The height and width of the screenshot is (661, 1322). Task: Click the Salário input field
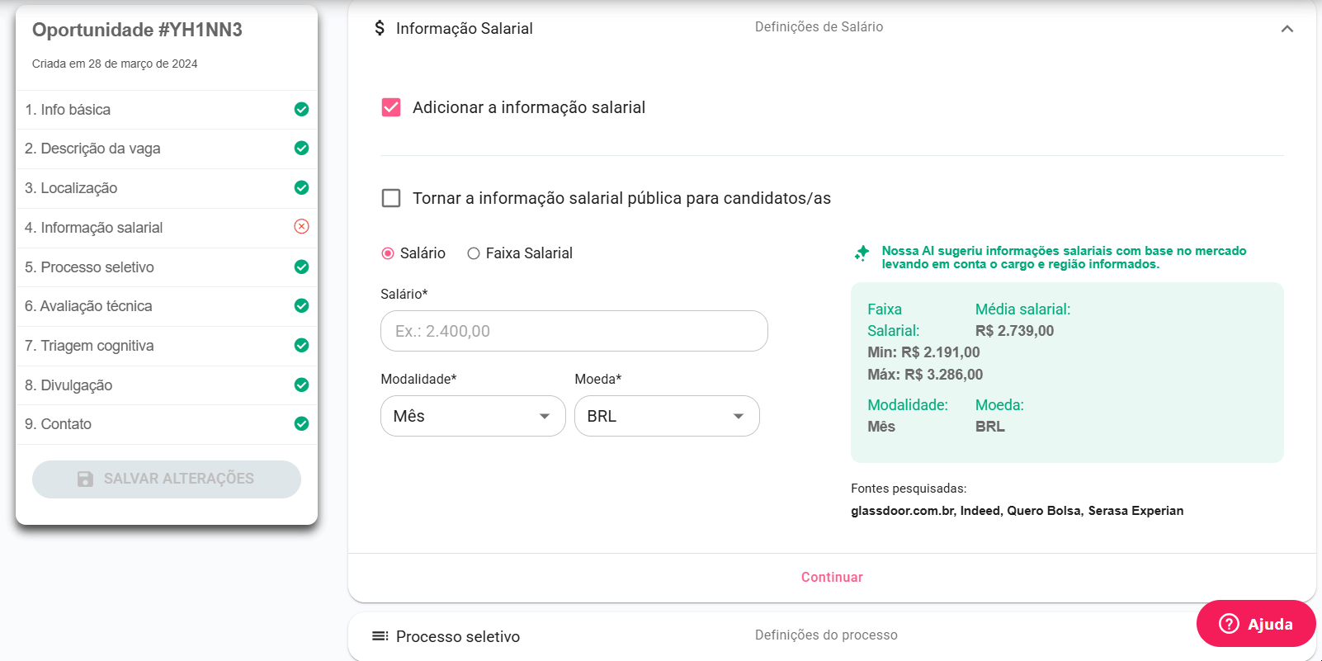pyautogui.click(x=574, y=331)
